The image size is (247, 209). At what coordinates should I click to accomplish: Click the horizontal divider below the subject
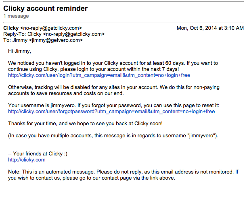coord(123,22)
